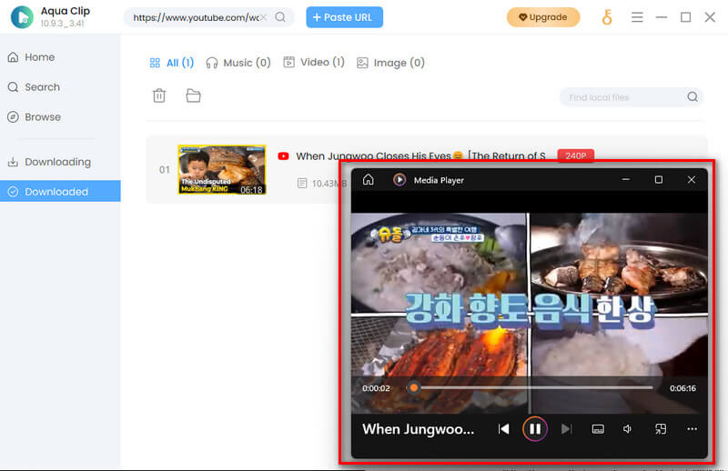Click the trash delete icon
Screen dimensions: 728x471
(159, 95)
